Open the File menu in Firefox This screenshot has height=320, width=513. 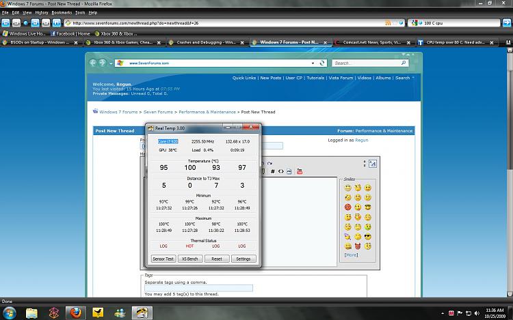point(5,13)
